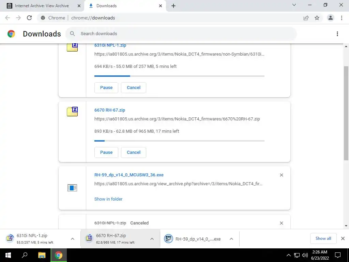The height and width of the screenshot is (262, 349).
Task: Open the taskbar clock and date
Action: click(320, 255)
